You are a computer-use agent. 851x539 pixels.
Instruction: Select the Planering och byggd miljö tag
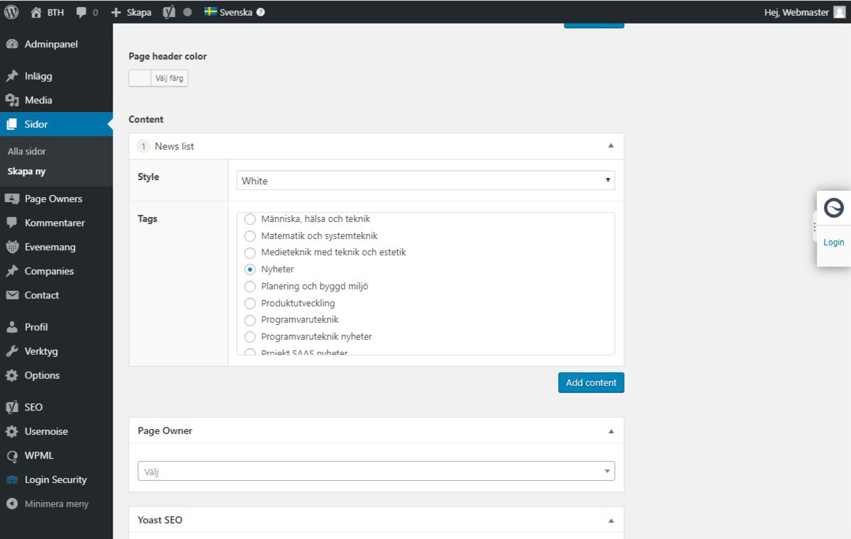click(x=250, y=287)
